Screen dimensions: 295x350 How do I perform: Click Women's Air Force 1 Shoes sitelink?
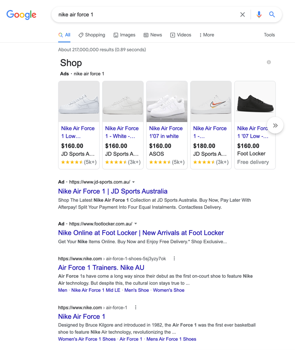point(87,339)
